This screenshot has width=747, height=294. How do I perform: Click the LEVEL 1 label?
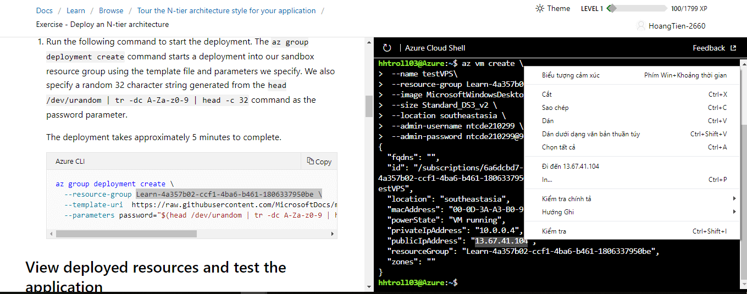(x=592, y=8)
